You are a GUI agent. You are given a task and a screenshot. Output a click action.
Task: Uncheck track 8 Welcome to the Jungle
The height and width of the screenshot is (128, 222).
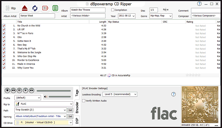(4, 53)
